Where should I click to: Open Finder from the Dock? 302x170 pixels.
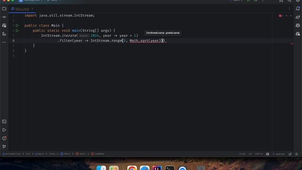coord(101,168)
